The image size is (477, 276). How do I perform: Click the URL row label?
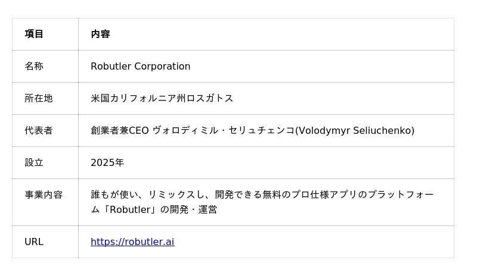coord(34,241)
